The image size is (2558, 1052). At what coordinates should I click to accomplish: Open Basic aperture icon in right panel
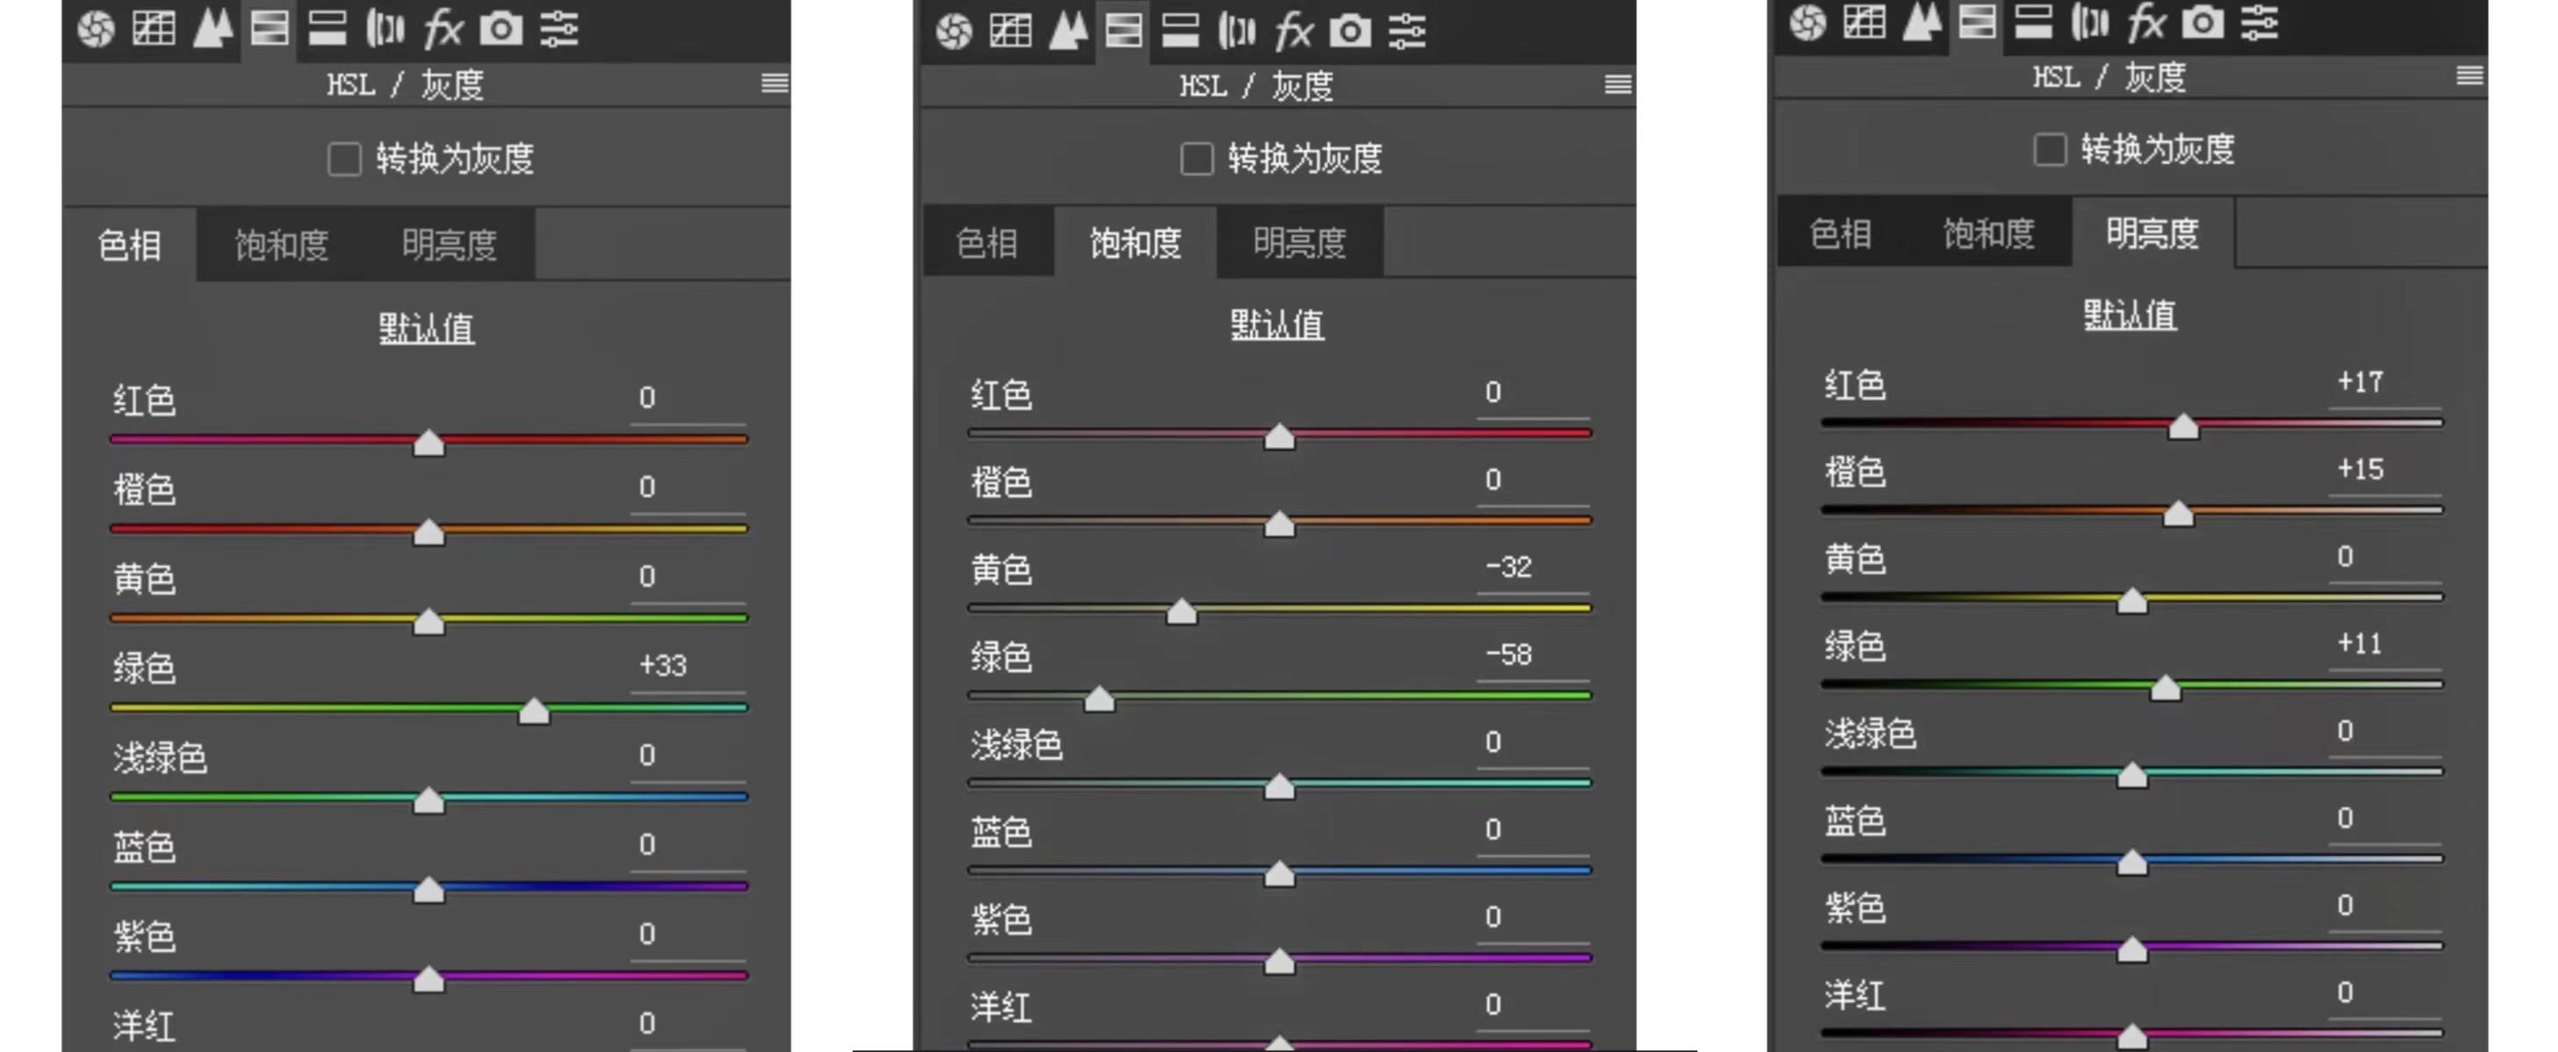point(1807,22)
